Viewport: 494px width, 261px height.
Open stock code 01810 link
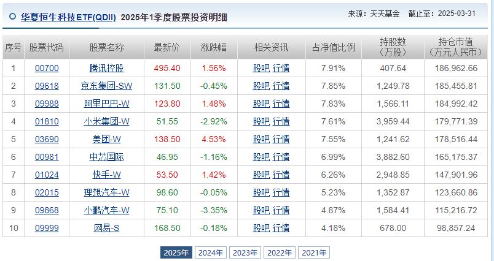(47, 121)
